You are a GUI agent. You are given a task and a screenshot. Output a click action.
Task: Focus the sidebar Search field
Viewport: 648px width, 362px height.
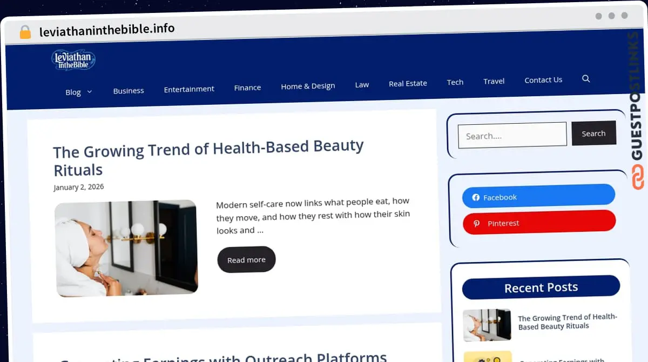pos(512,135)
